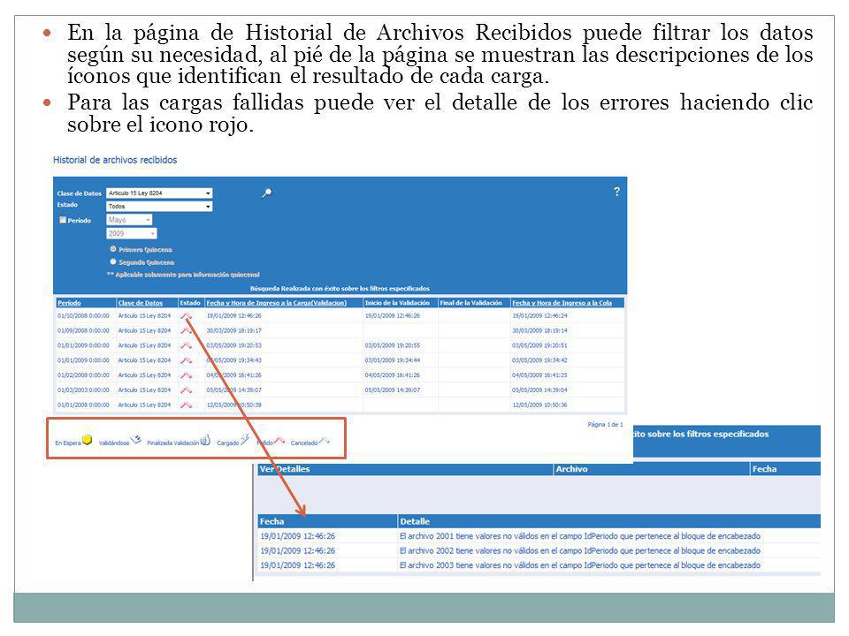
Task: Select the Segunda Quincena radio button
Action: tap(113, 261)
